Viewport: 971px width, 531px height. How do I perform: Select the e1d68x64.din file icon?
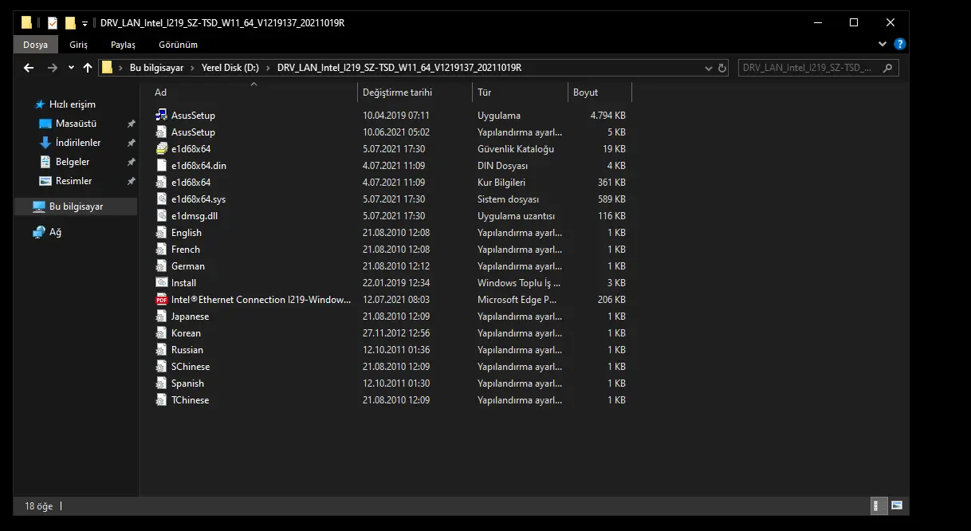click(x=162, y=166)
